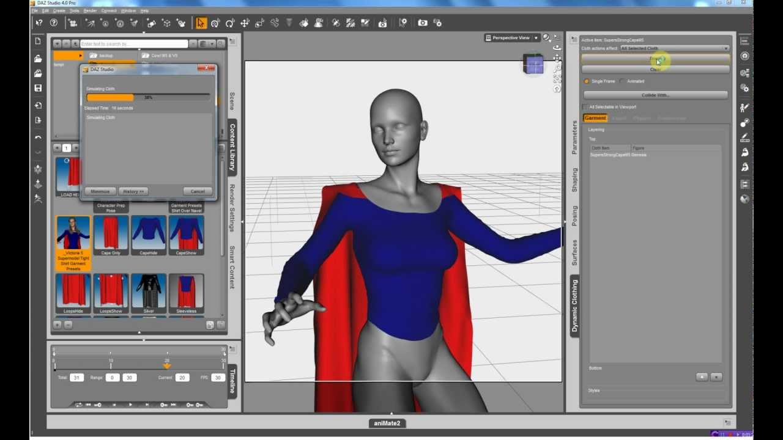Open the Window menu
Screen dimensions: 783x440
(128, 11)
